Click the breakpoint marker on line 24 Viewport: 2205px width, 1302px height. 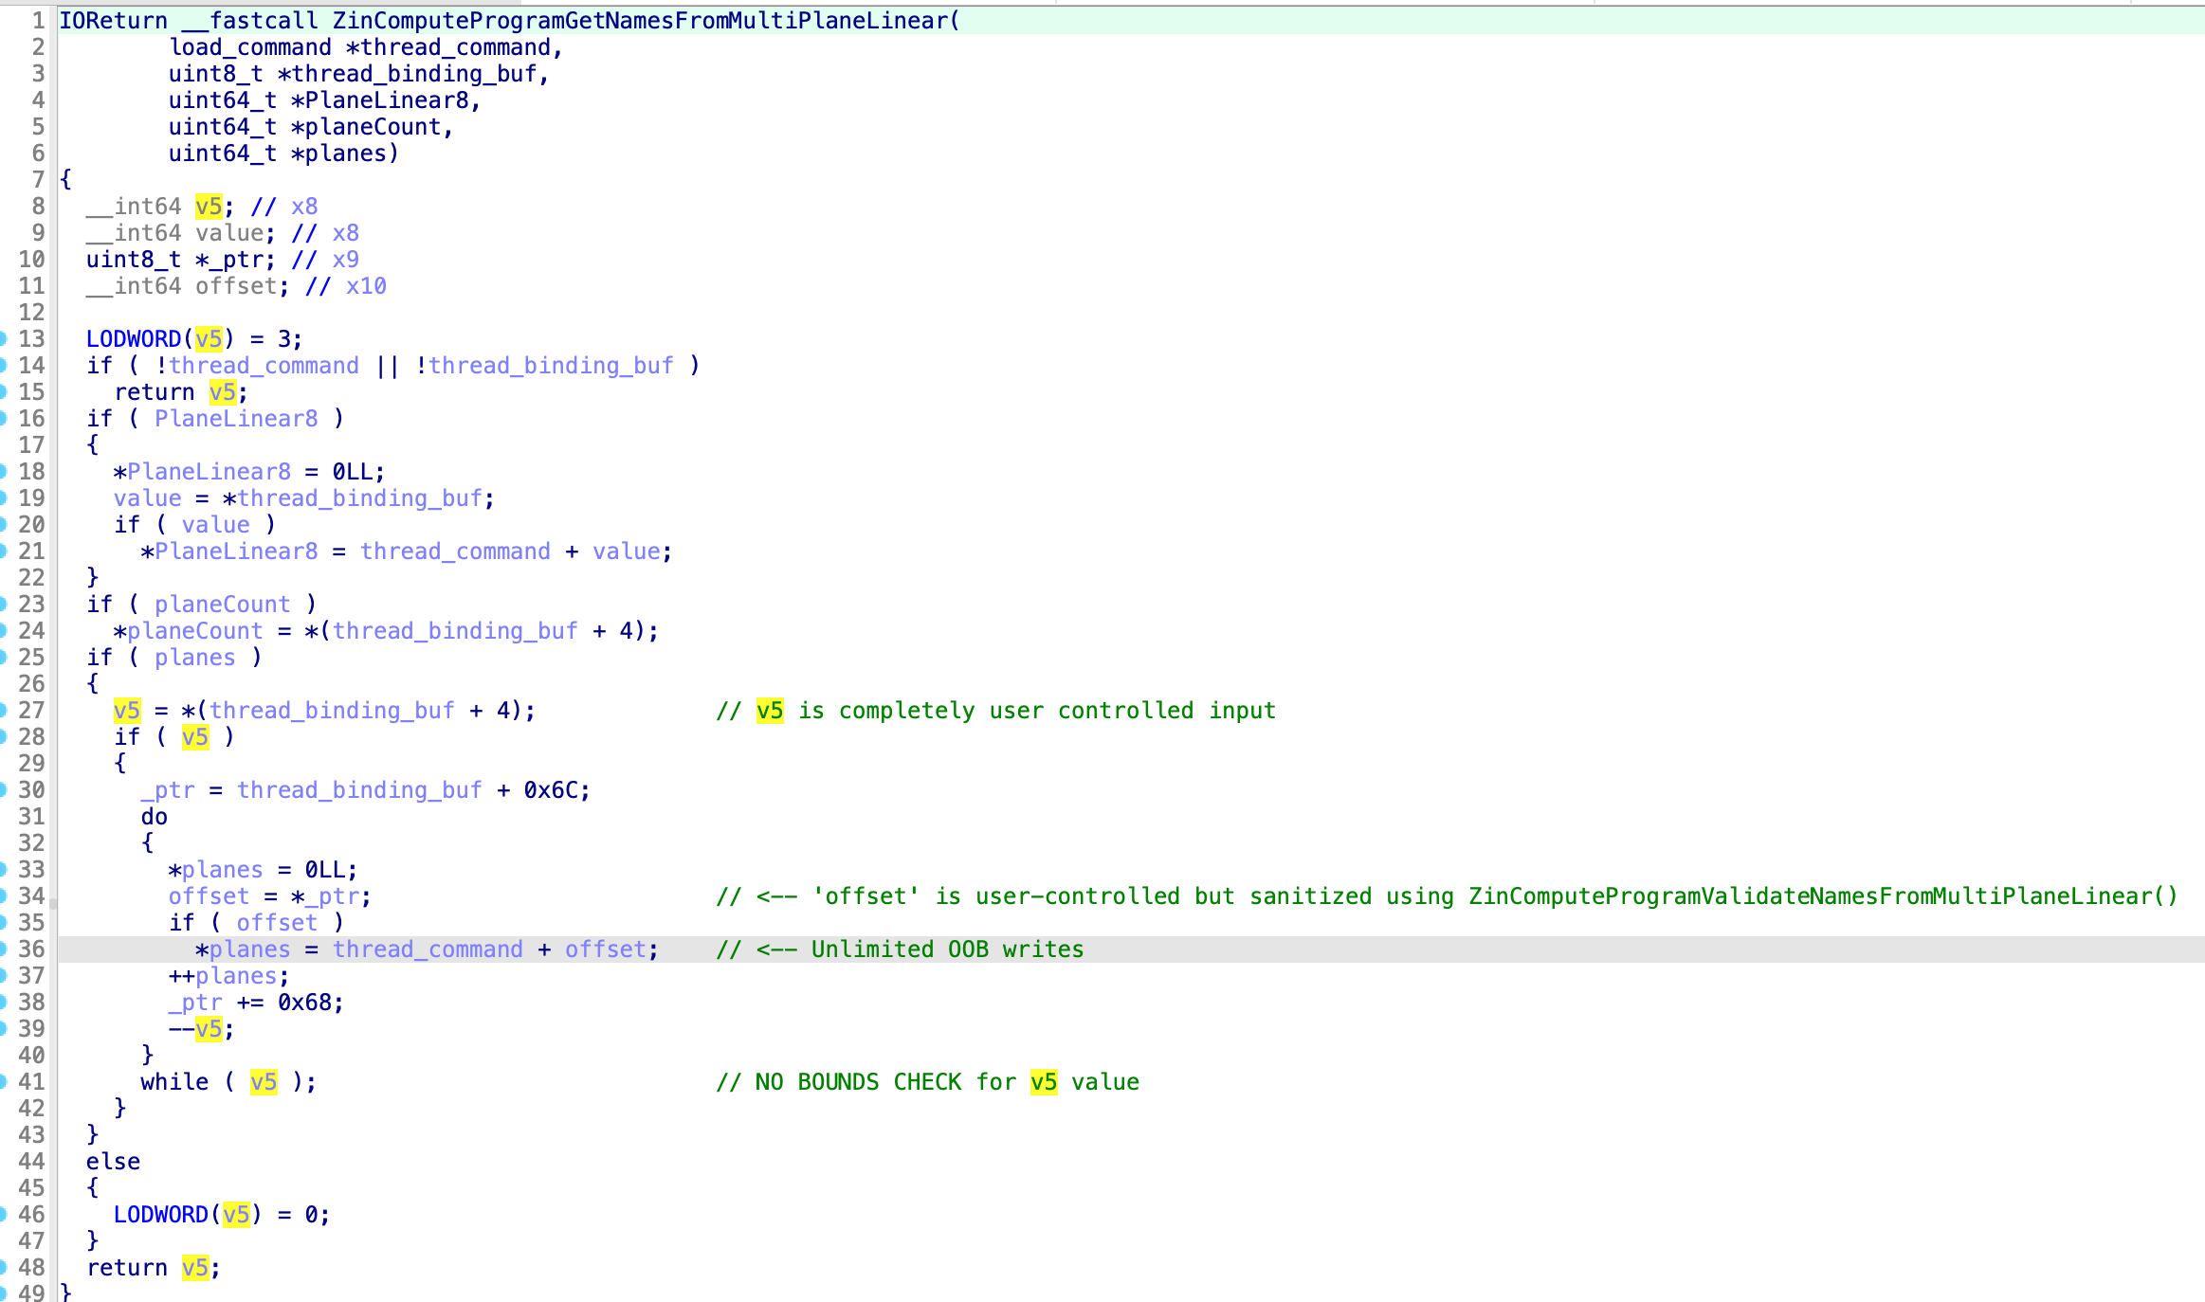tap(3, 631)
